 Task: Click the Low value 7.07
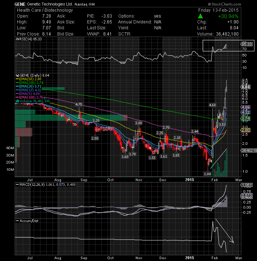[47, 28]
